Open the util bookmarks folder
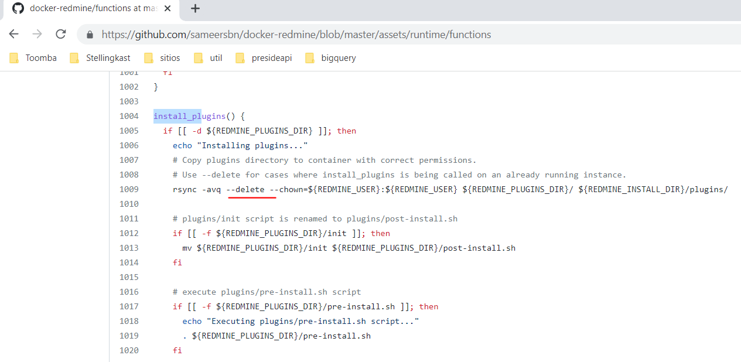The image size is (741, 362). point(215,57)
